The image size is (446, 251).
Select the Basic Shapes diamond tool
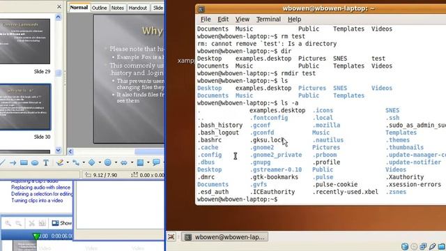(91, 162)
